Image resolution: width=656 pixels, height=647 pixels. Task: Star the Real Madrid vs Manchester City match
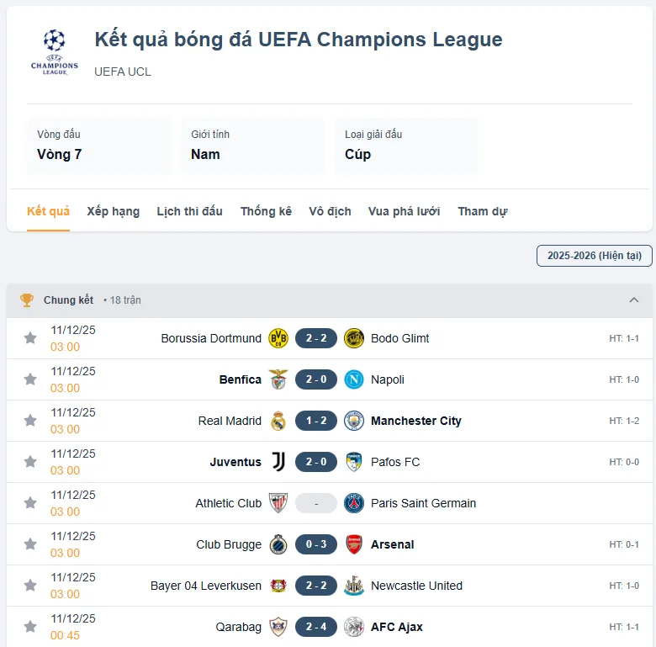tap(30, 421)
